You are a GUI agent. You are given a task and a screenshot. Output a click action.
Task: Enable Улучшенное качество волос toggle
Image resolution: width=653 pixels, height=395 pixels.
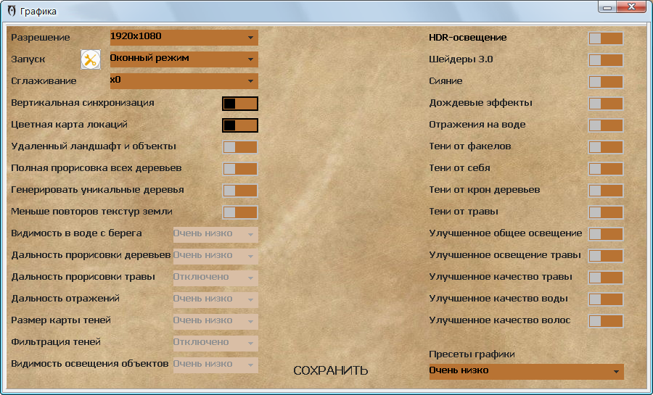[605, 320]
